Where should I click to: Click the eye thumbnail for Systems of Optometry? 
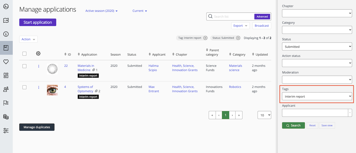(52, 90)
